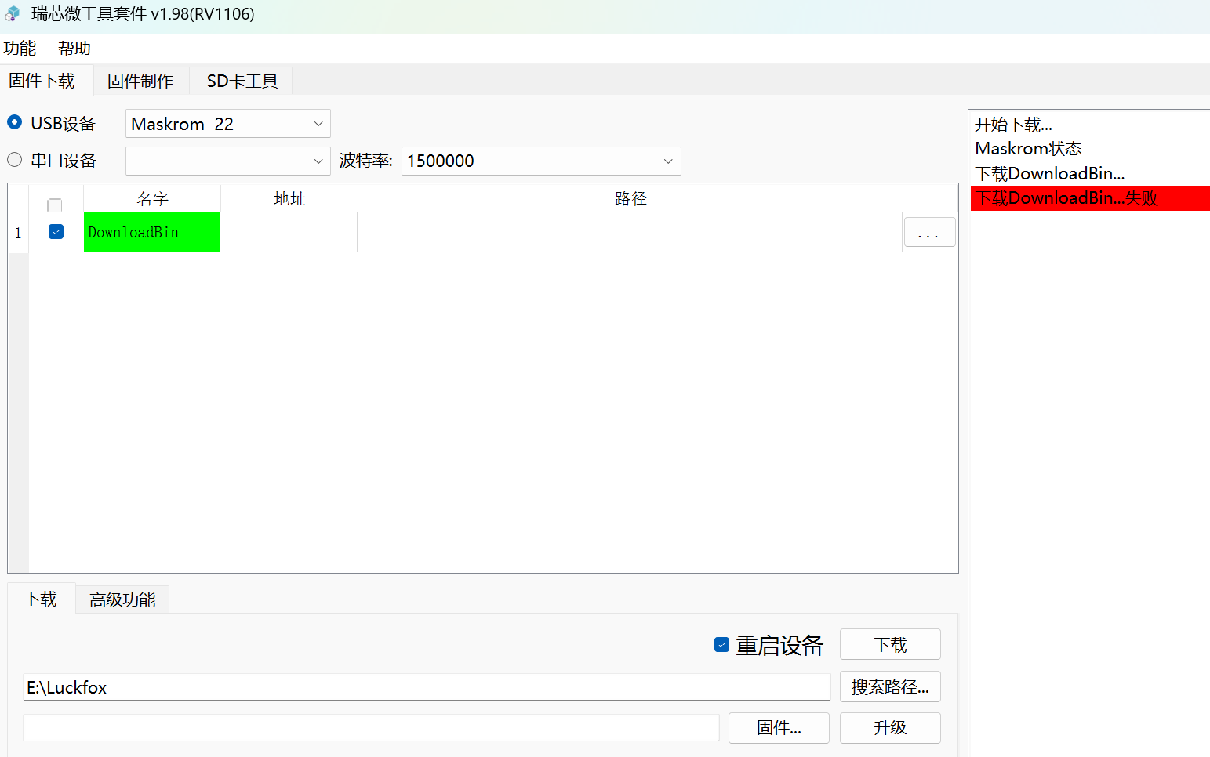Screen dimensions: 1210x757
Task: Select the red 下载DownloadBin...失败 log entry
Action: (1090, 198)
